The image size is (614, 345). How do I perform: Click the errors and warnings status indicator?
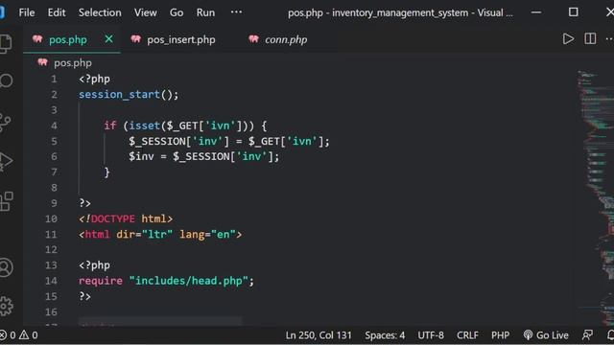click(x=19, y=335)
